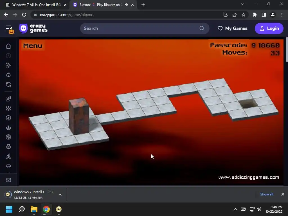288x216 pixels.
Task: Click the browser back arrow
Action: 6,15
